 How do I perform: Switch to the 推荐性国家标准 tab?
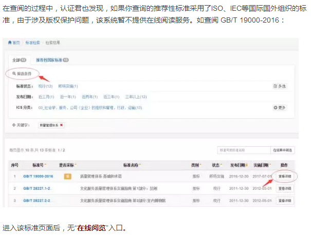pyautogui.click(x=52, y=60)
